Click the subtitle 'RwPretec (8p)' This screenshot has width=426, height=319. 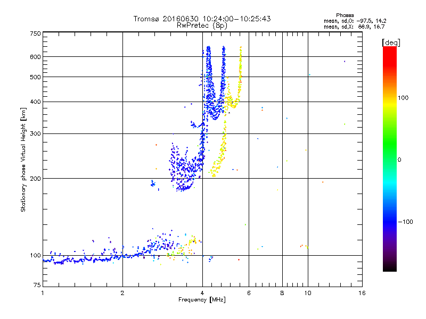(202, 26)
